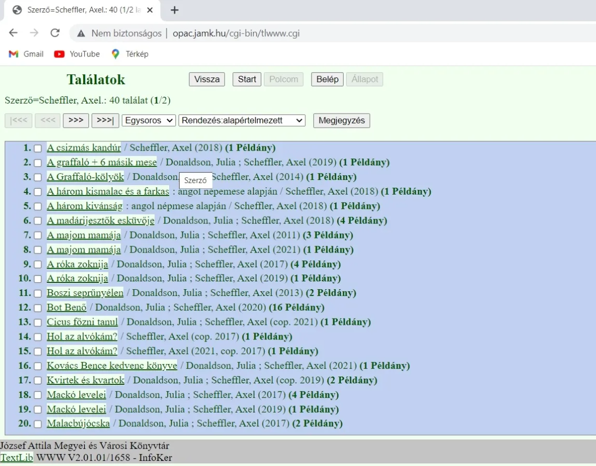Check the box next to Malacbújócska

tap(38, 424)
